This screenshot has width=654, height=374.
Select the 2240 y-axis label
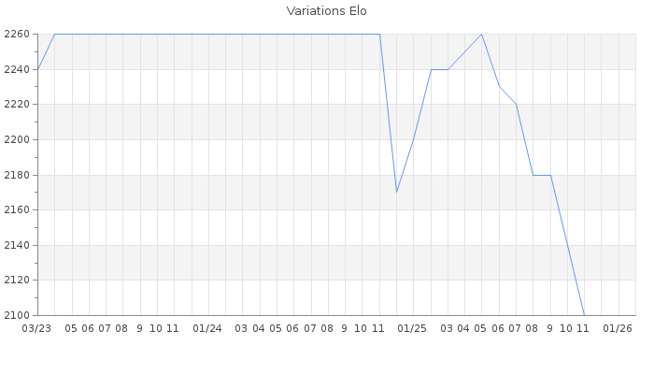pyautogui.click(x=18, y=69)
